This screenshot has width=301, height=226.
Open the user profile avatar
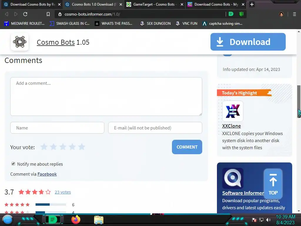click(x=281, y=14)
